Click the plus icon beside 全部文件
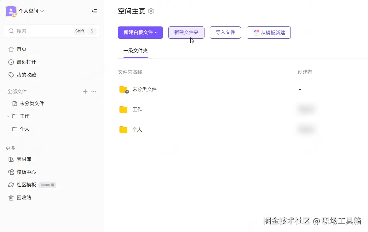This screenshot has height=232, width=368. (85, 92)
